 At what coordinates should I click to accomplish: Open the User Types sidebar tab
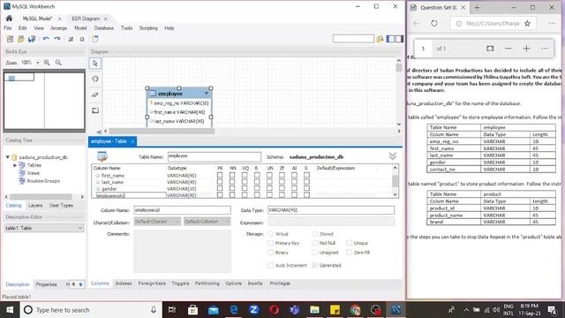tap(61, 206)
